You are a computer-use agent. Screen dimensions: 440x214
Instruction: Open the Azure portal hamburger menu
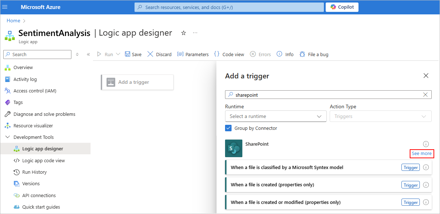pos(5,7)
